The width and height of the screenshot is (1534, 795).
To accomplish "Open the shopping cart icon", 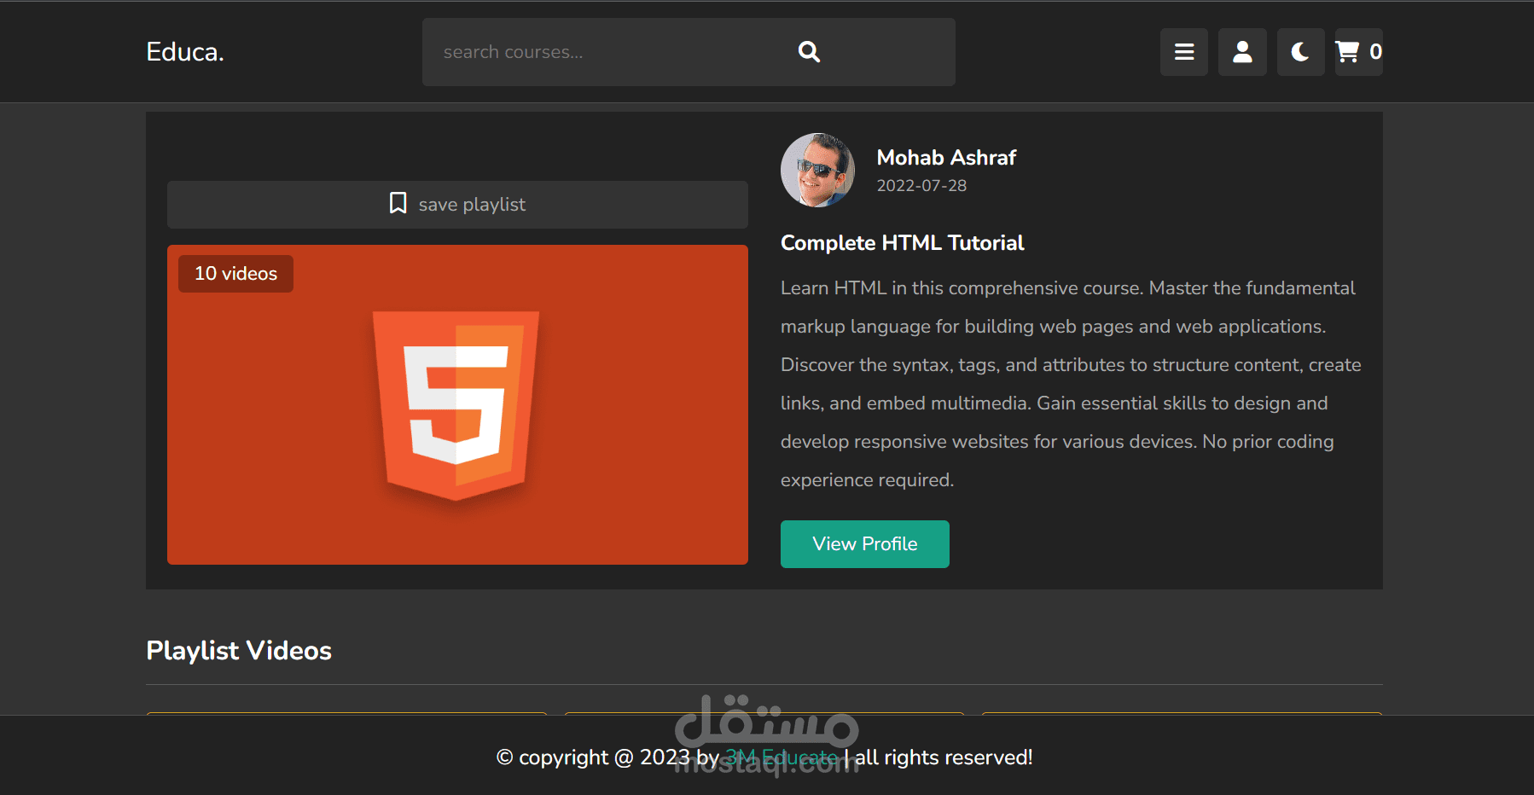I will tap(1348, 52).
